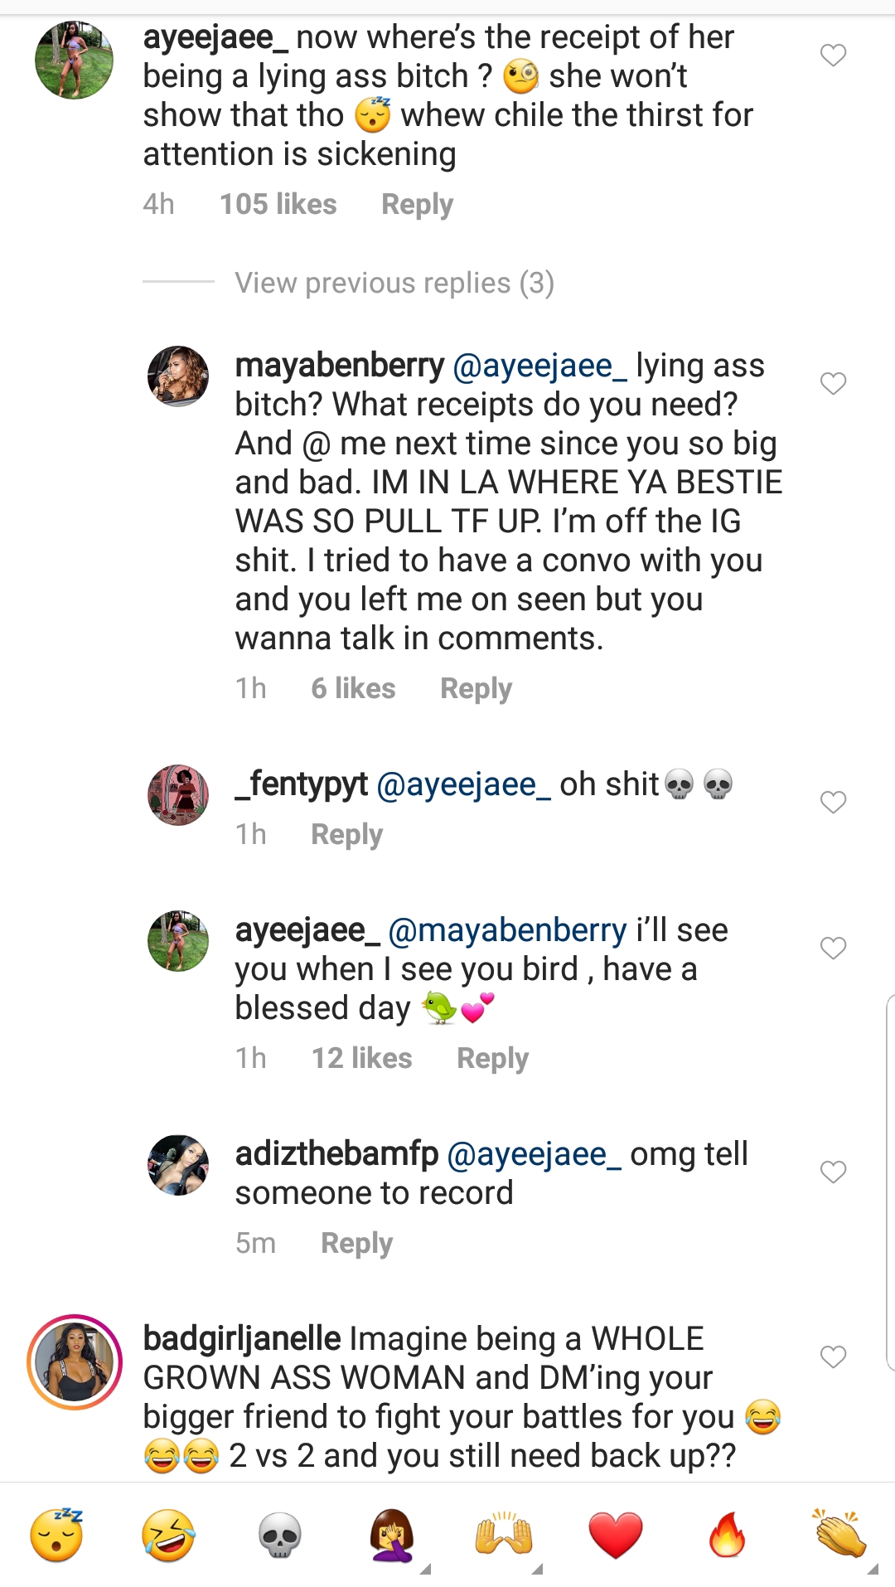This screenshot has width=895, height=1587.
Task: Insert the clapping hands emoji
Action: [839, 1535]
